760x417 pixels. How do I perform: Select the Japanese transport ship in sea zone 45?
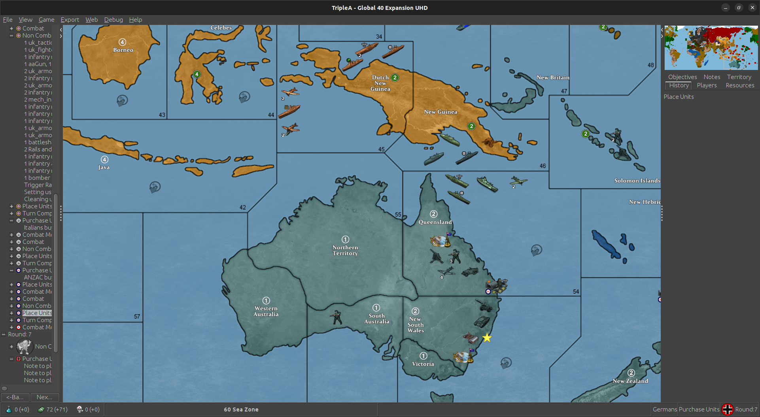point(289,111)
